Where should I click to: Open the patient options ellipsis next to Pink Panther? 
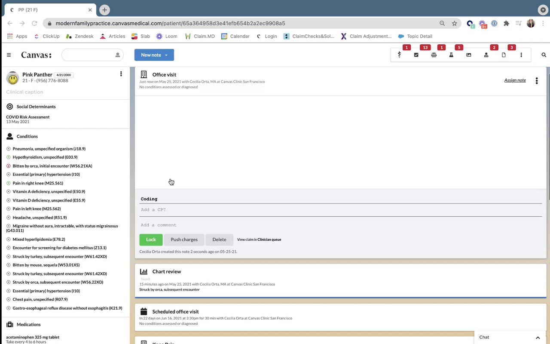121,74
